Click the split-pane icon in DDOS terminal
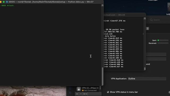170x96 pixels. [x=102, y=5]
